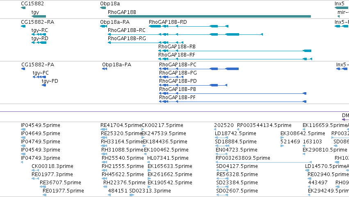Click the long teal RhoGAP18B gene bar
Viewport: 349px width, 197px height.
coord(209,16)
